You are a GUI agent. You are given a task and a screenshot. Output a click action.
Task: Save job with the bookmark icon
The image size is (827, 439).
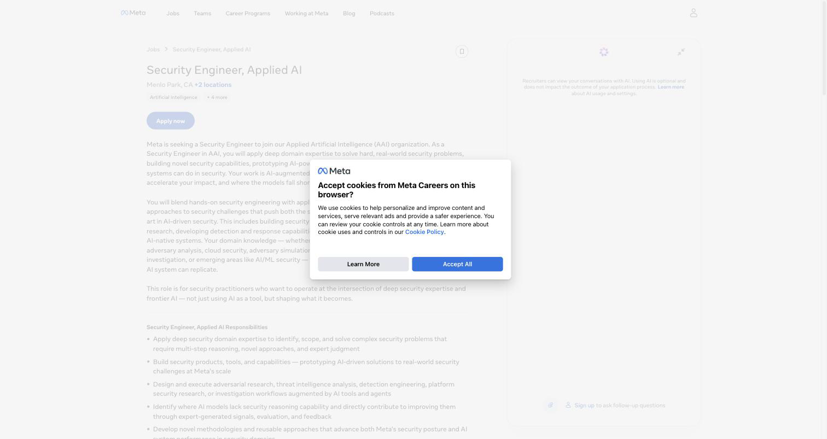tap(462, 51)
